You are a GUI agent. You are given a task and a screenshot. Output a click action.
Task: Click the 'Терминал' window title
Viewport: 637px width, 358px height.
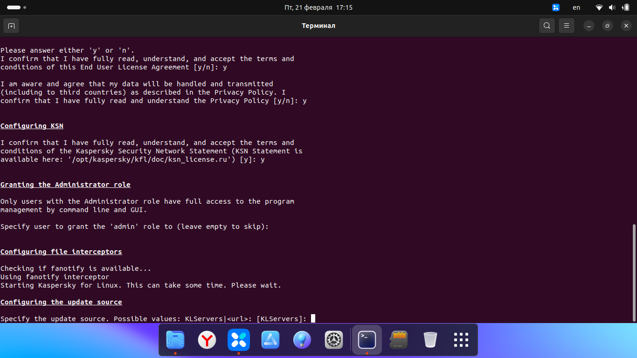click(318, 26)
